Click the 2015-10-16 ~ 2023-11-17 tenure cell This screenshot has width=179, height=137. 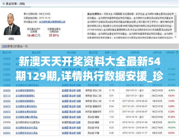coord(135,133)
